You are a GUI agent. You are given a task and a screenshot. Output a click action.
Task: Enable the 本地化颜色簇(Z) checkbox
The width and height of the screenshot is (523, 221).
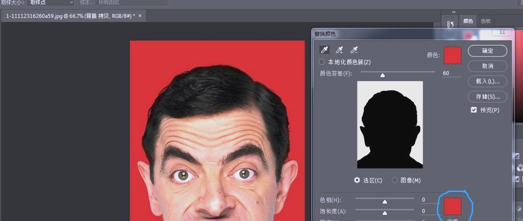coord(321,62)
